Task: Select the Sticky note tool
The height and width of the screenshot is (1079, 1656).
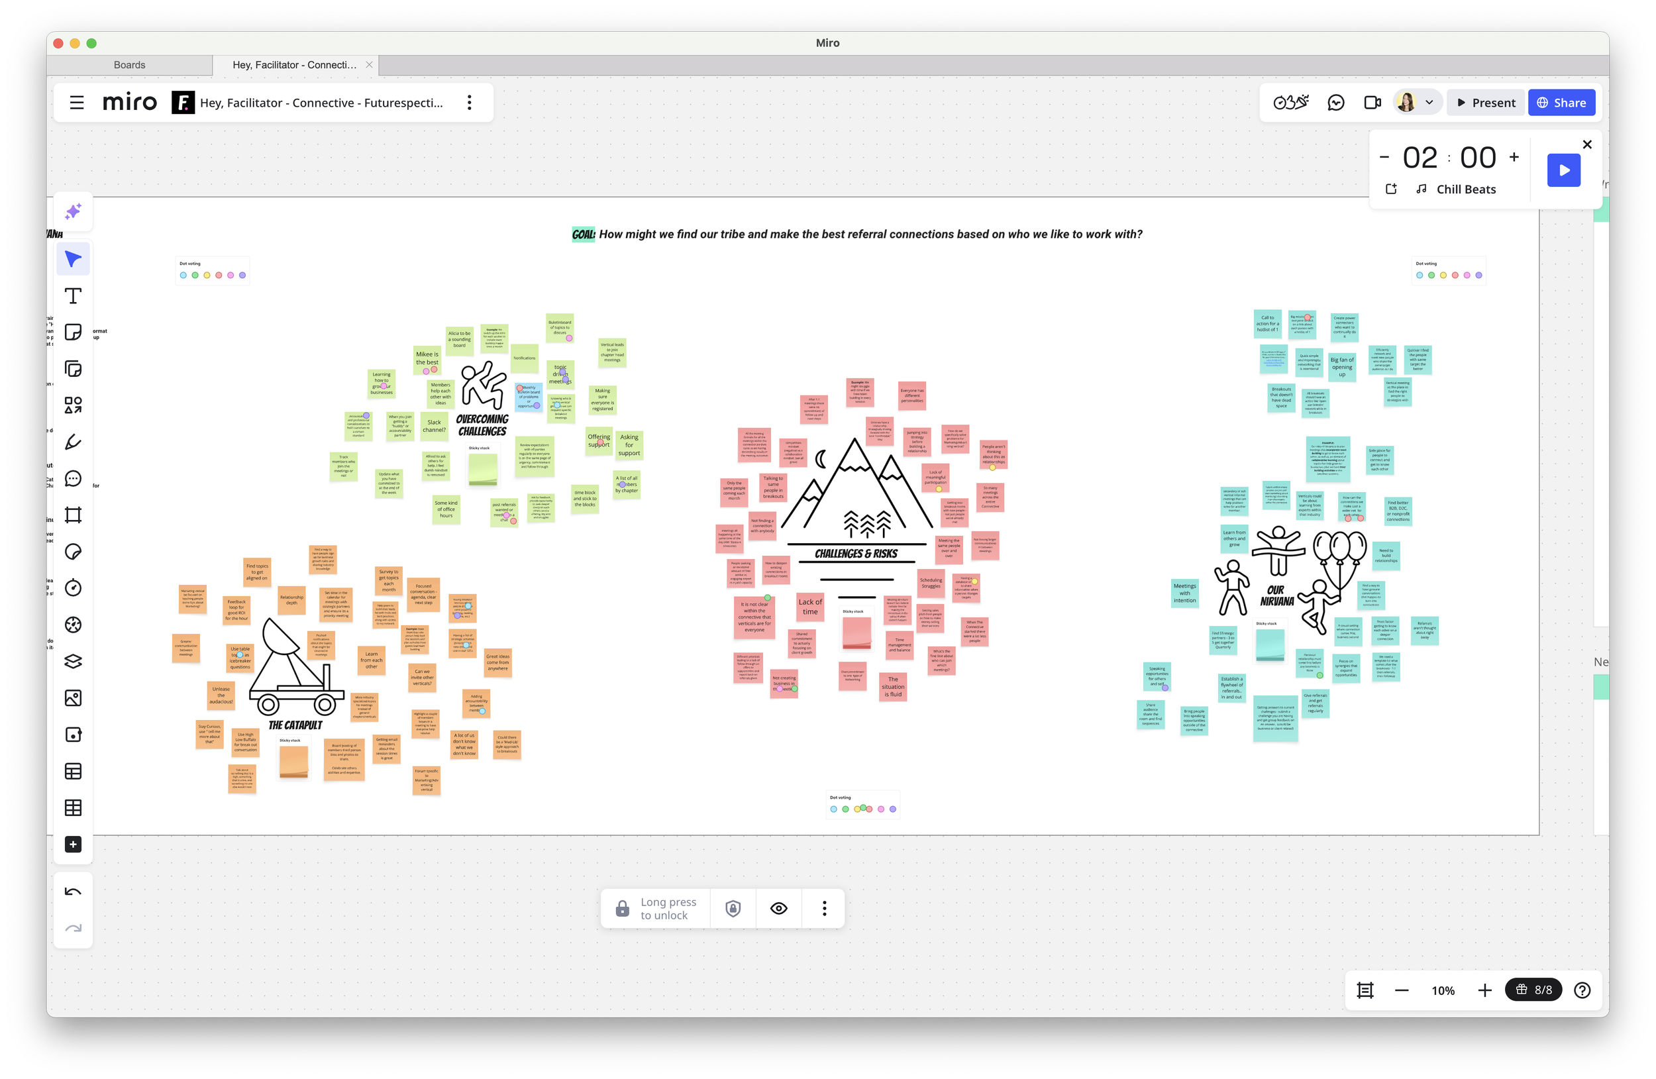Action: pos(73,333)
